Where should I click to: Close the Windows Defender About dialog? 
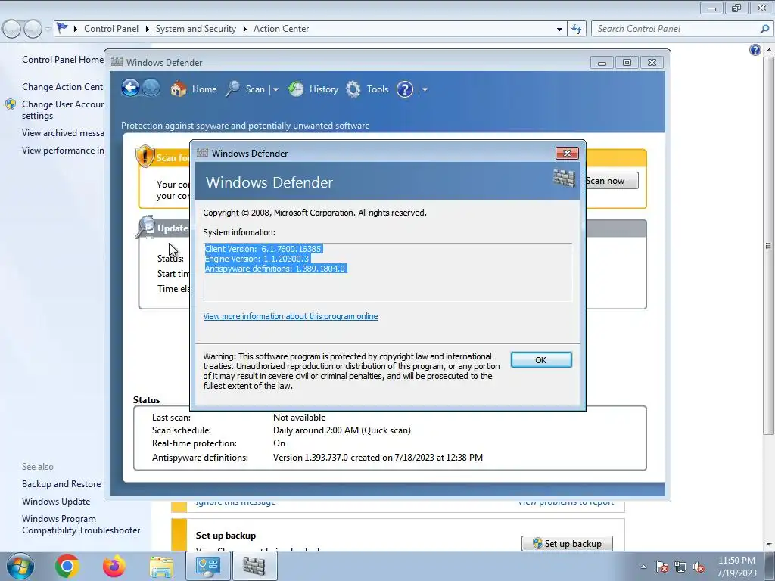click(567, 153)
